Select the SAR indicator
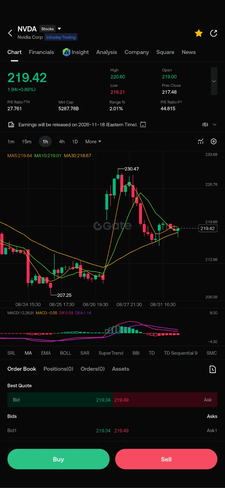Screen dimensions: 225x488 tap(85, 353)
